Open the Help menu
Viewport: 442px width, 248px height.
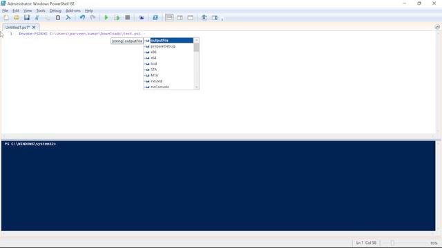(89, 11)
